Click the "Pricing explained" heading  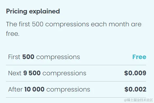pos(33,11)
